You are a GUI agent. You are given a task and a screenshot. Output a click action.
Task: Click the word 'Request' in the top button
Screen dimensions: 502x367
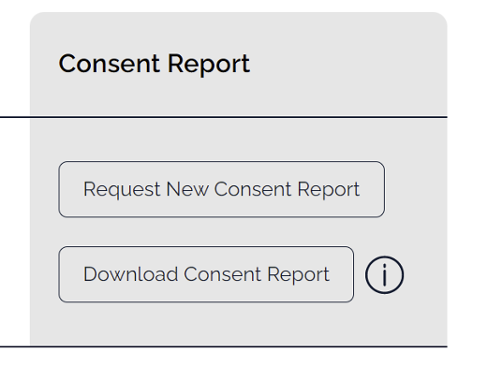(x=122, y=190)
